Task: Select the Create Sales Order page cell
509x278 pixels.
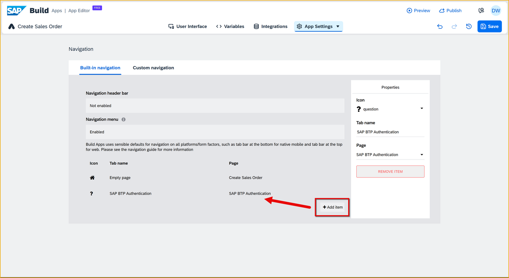Action: pos(246,178)
